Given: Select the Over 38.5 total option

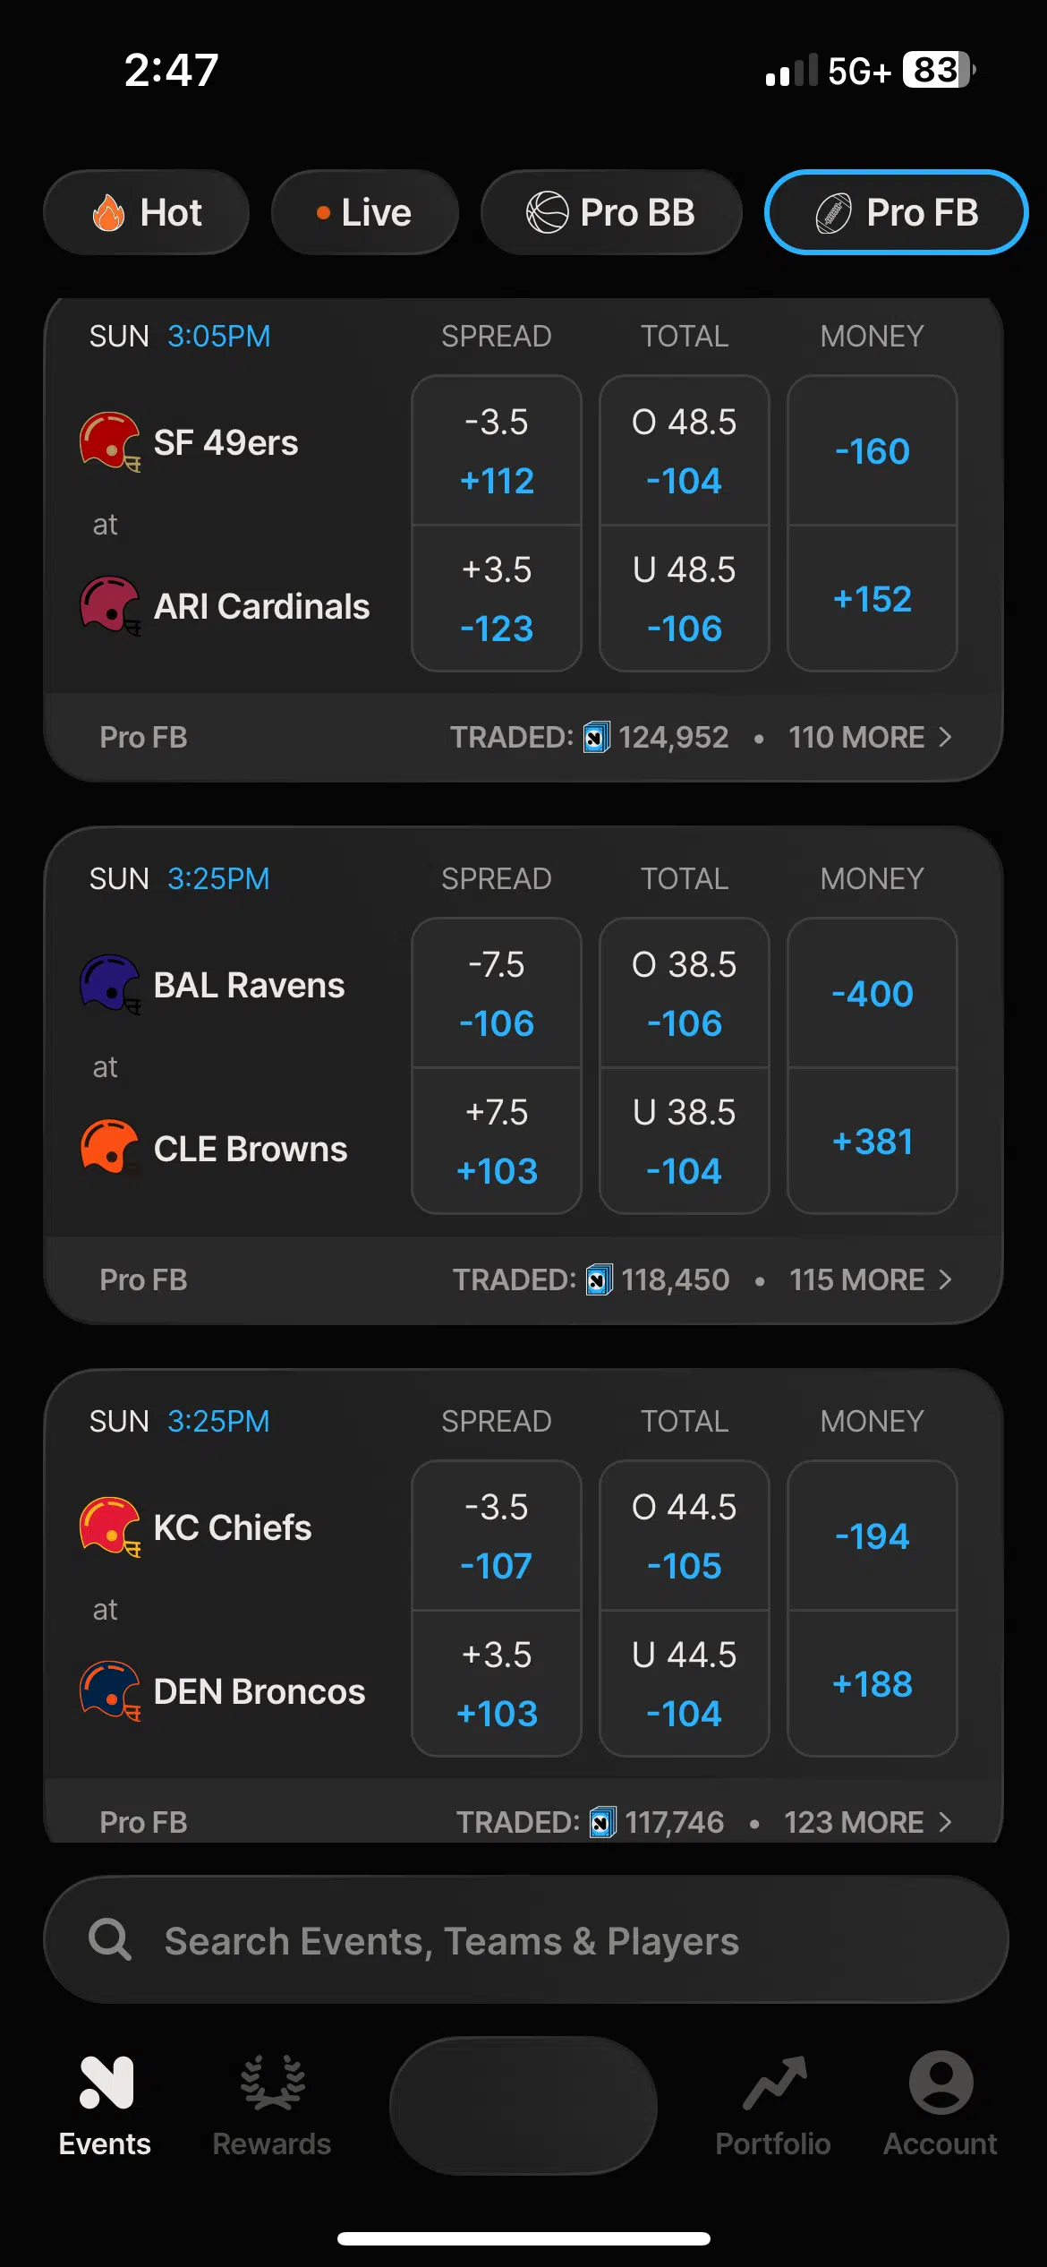Looking at the screenshot, I should [685, 993].
